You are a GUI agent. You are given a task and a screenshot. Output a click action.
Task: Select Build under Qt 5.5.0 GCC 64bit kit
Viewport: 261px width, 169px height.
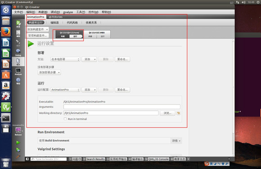[90, 36]
